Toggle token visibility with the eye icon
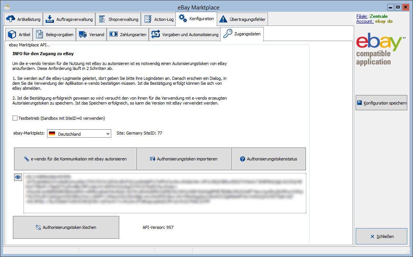The width and height of the screenshot is (413, 257). pos(18,177)
